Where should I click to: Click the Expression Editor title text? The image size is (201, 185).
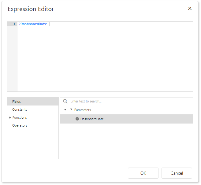coord(31,9)
